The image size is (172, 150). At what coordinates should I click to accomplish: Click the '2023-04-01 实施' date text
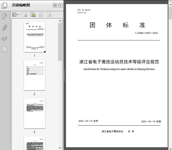click(x=151, y=122)
